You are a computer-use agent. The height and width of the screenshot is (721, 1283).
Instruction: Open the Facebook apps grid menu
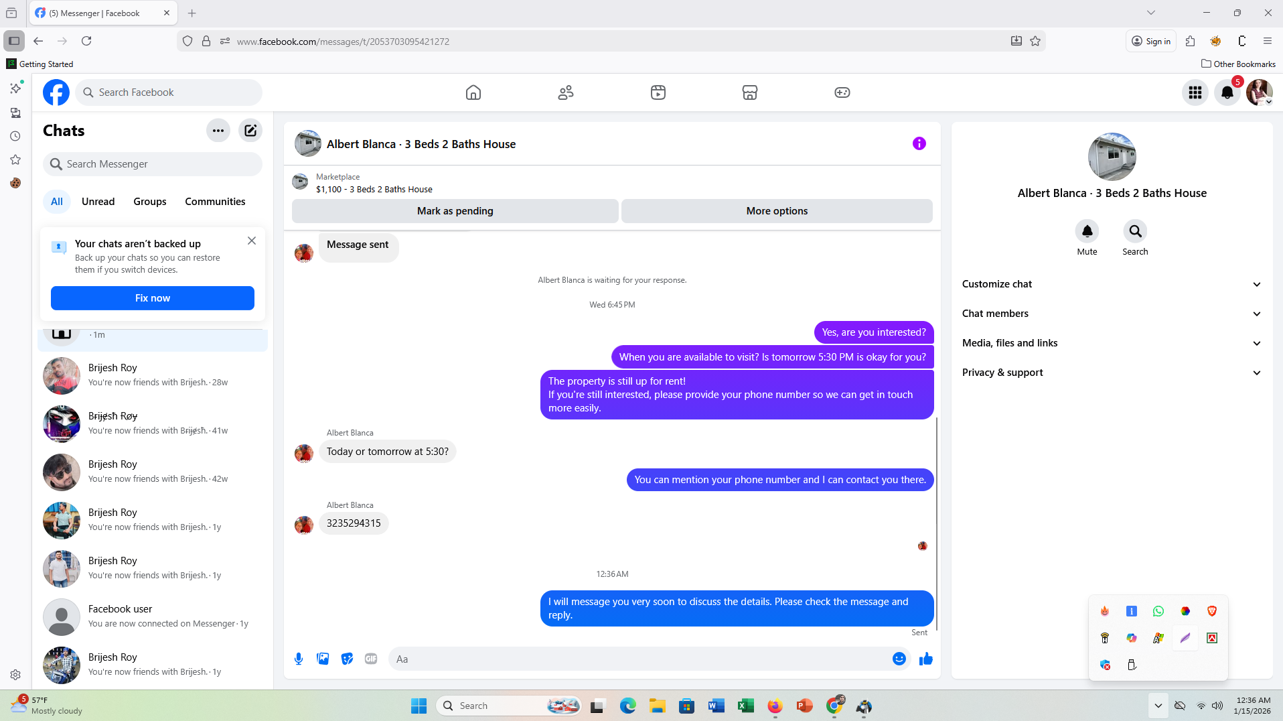pos(1195,92)
